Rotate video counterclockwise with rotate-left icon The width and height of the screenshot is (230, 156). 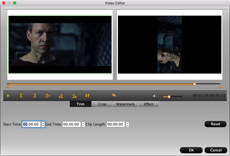pyautogui.click(x=61, y=96)
